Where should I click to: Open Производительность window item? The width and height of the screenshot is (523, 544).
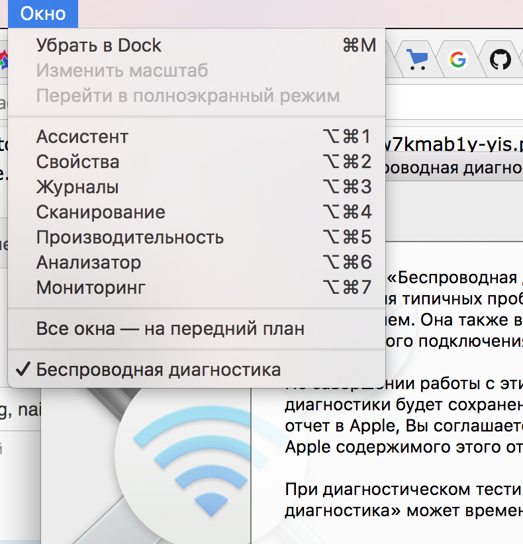(x=130, y=238)
